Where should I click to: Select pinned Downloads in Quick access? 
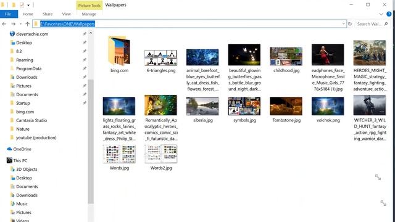coord(27,77)
